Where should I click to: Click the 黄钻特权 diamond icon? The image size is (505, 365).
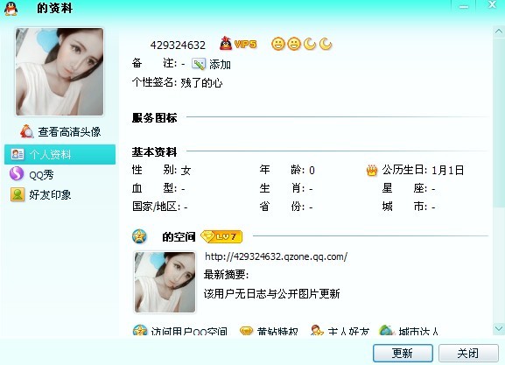(247, 331)
